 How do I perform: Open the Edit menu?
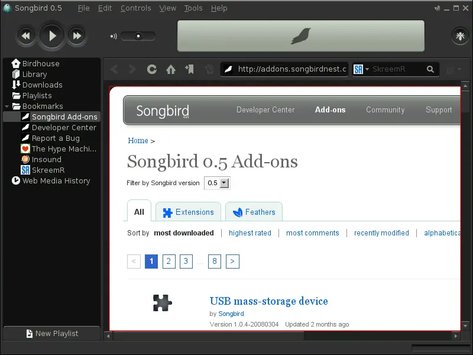tap(105, 8)
